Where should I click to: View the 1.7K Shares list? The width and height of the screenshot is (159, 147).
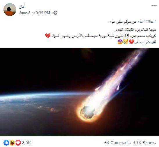pyautogui.click(x=144, y=143)
